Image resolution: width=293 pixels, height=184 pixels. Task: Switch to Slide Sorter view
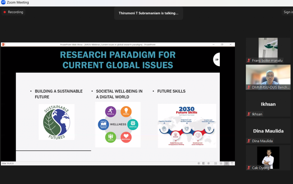click(x=221, y=163)
